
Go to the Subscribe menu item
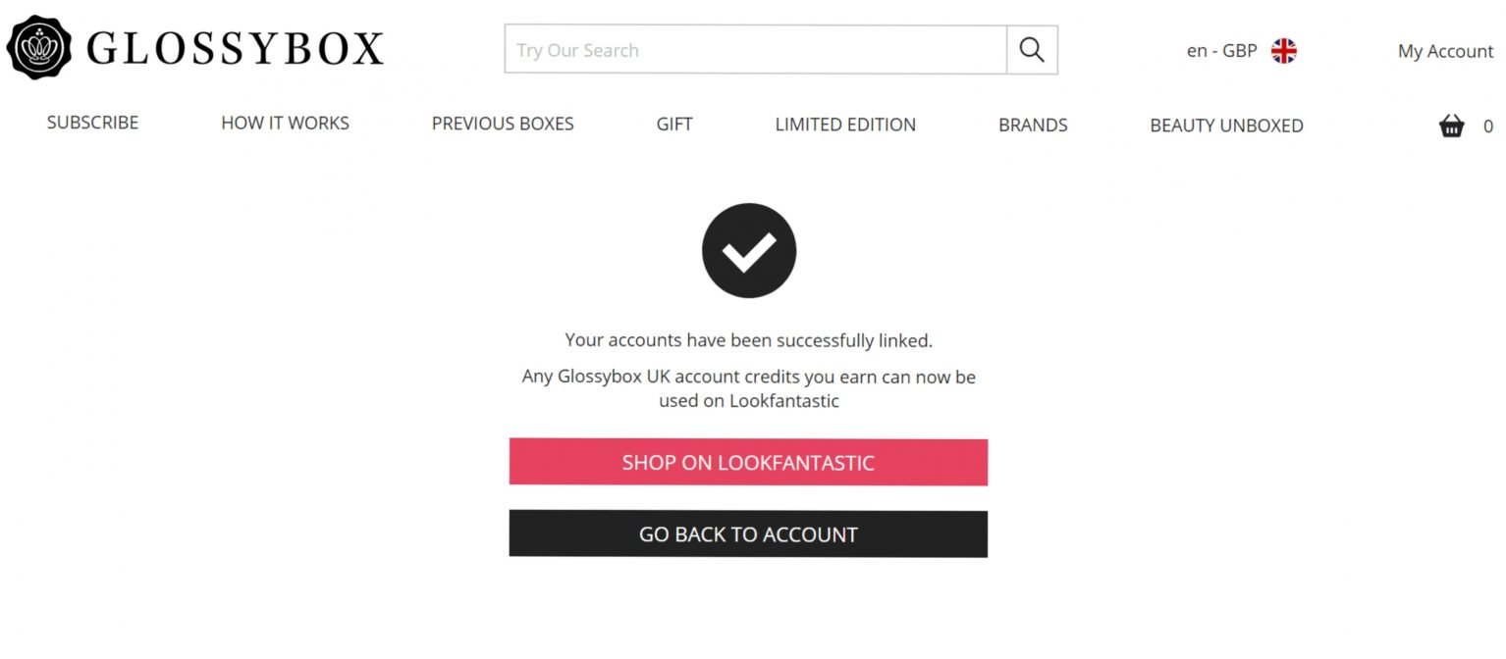pos(92,123)
